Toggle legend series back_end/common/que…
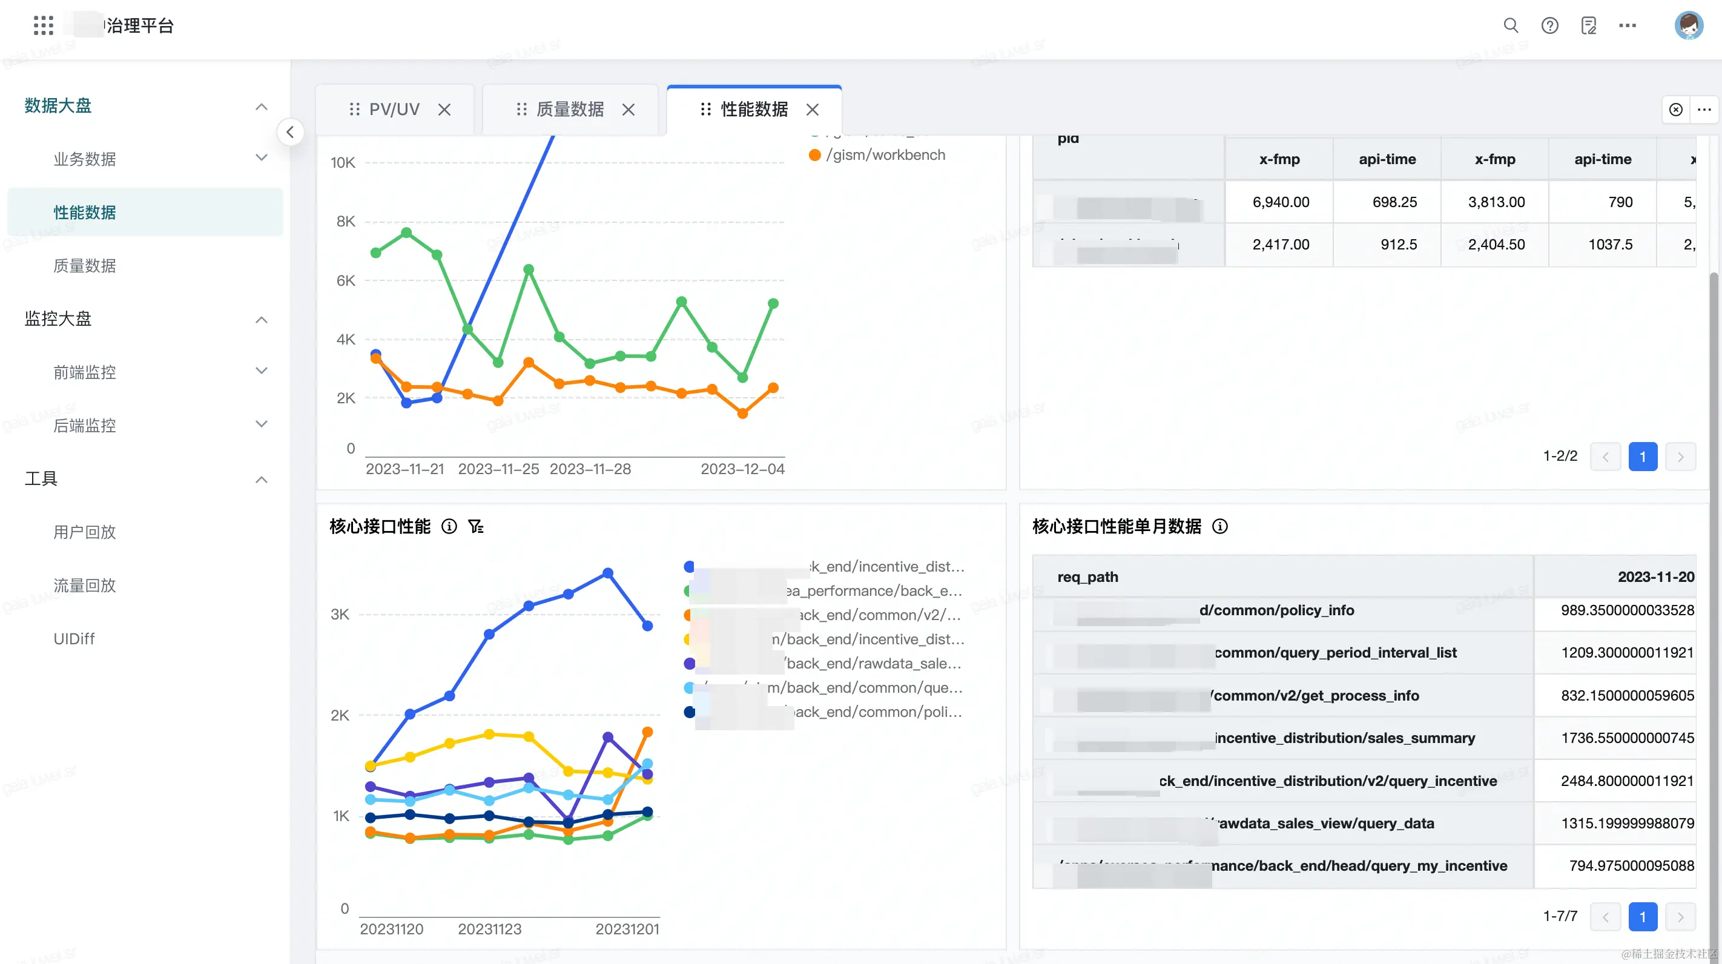The height and width of the screenshot is (964, 1722). tap(823, 688)
